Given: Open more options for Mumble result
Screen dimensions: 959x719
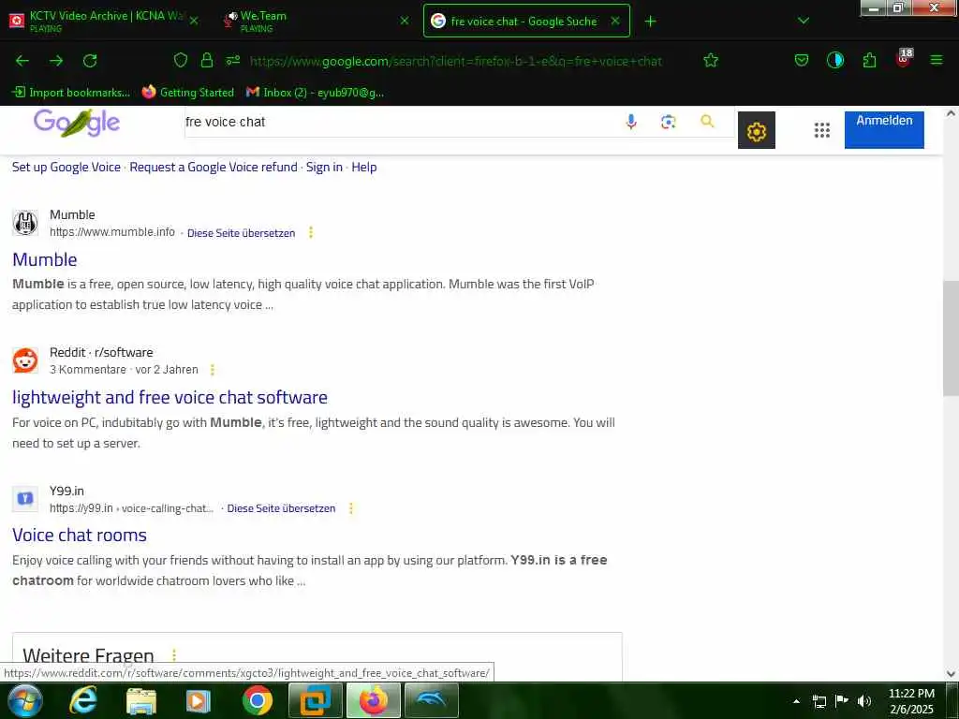Looking at the screenshot, I should click(311, 232).
